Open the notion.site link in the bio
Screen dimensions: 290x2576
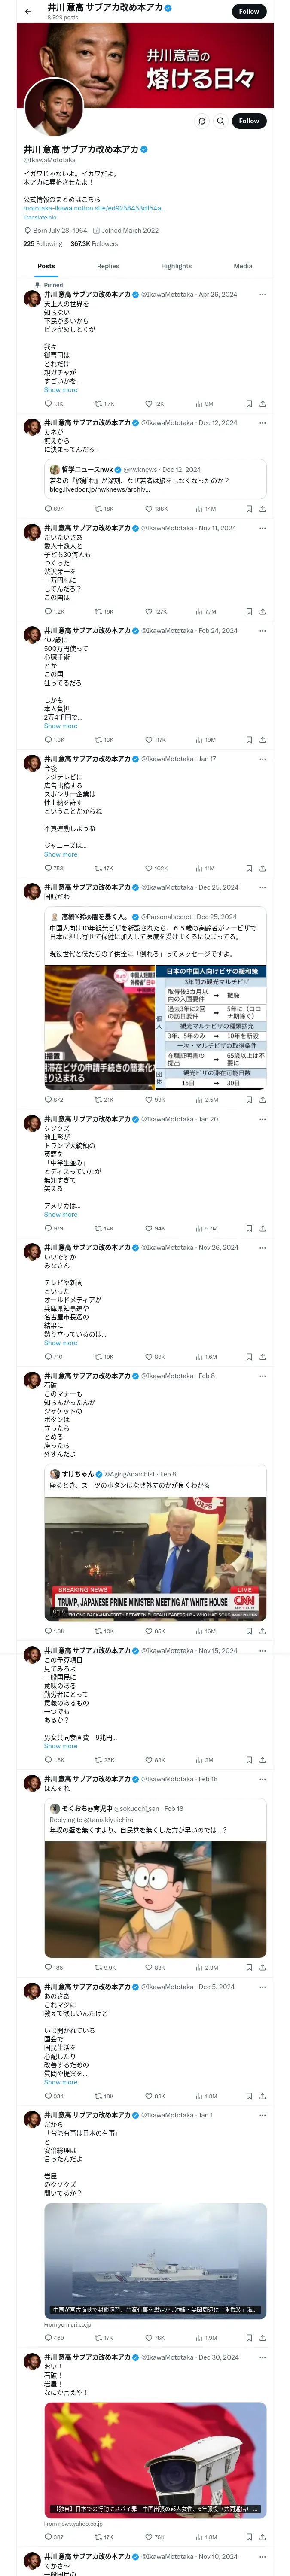pos(94,208)
